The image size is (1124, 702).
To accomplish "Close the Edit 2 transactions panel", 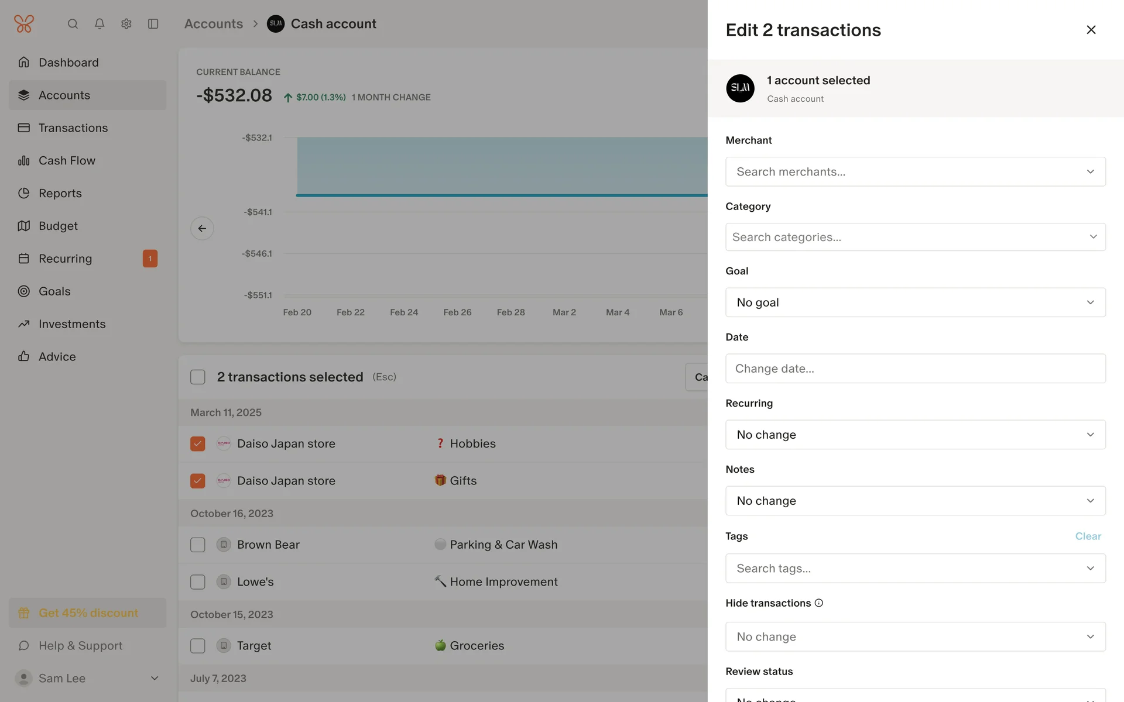I will 1091,30.
